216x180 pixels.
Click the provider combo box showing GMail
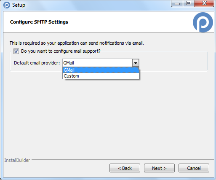(101, 63)
